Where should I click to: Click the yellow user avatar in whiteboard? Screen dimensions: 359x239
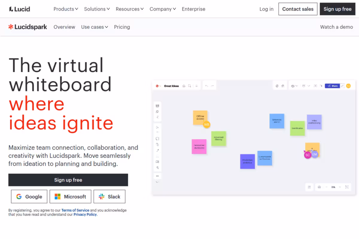[348, 86]
